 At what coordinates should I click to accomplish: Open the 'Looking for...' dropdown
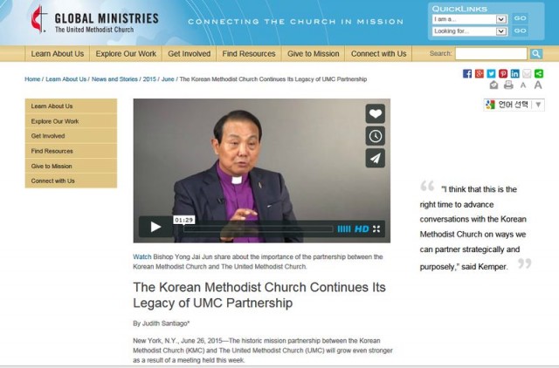[x=470, y=31]
